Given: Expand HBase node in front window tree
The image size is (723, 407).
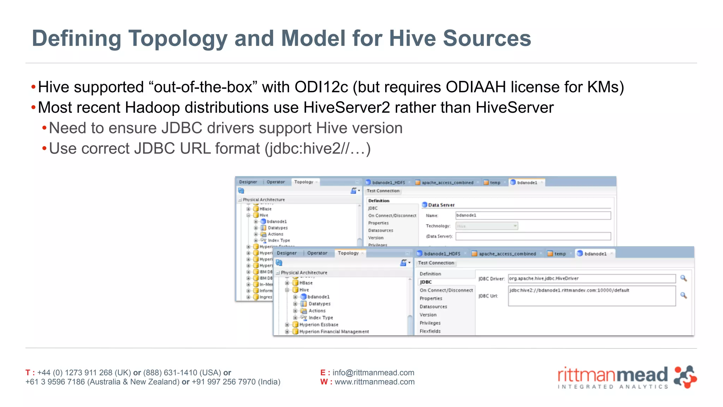Looking at the screenshot, I should click(287, 283).
